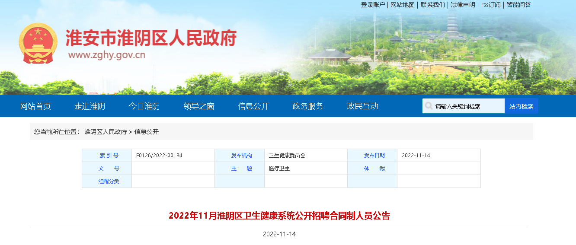Viewport: 576px width, 245px height.
Task: Go to 网站首页 in navigation bar
Action: tap(35, 106)
